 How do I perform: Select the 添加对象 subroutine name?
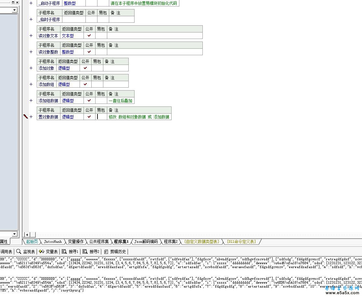46,68
